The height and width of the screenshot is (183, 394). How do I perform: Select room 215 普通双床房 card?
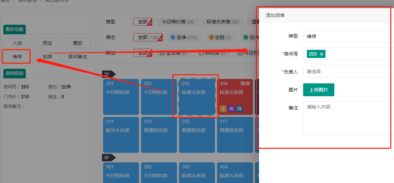(x=159, y=135)
